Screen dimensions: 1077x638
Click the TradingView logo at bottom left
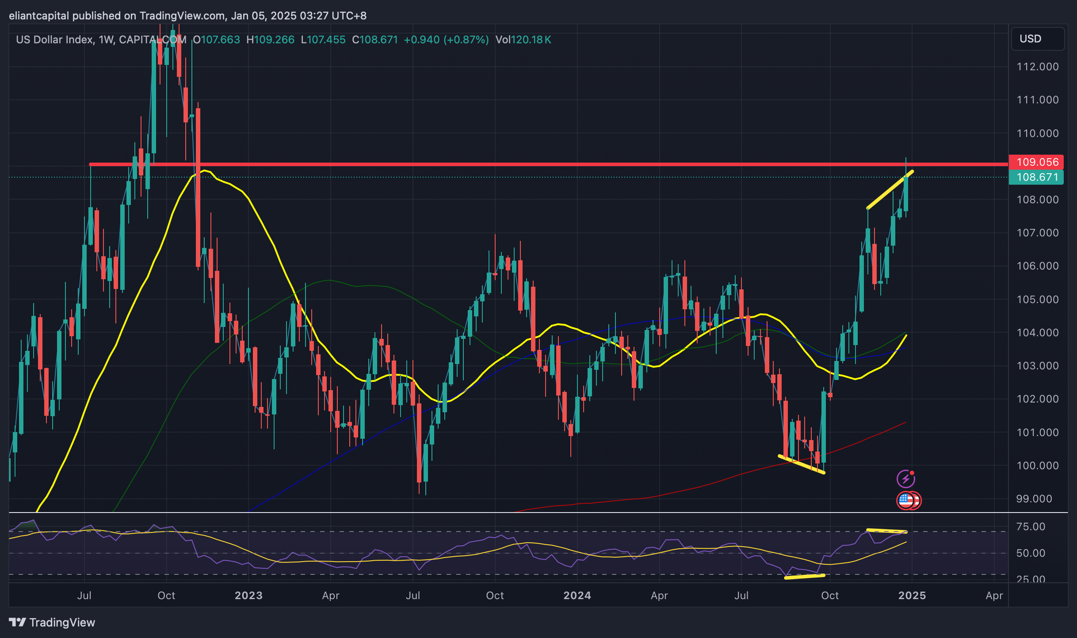(x=52, y=622)
